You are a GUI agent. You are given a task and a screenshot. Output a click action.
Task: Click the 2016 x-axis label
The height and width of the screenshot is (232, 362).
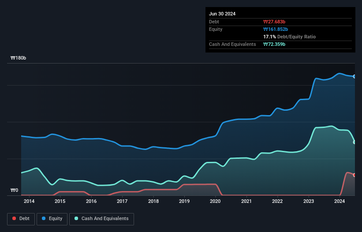(91, 201)
